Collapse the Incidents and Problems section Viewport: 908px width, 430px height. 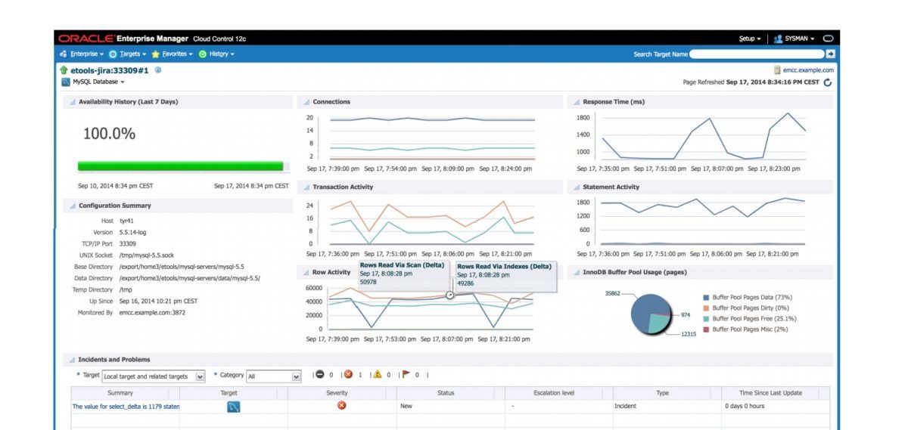pos(73,360)
